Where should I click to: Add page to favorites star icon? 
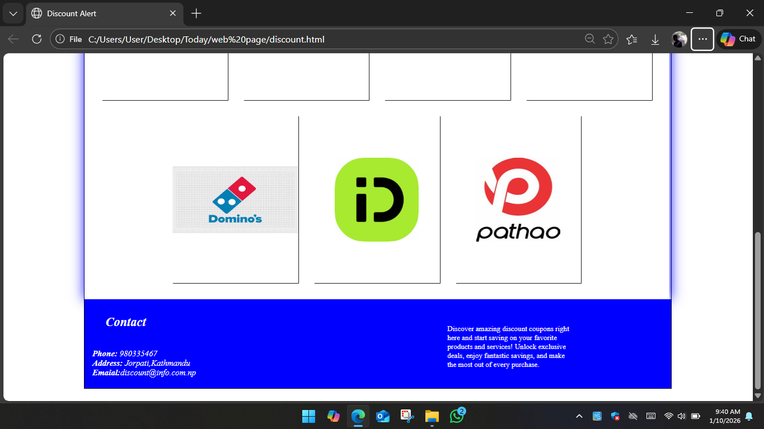point(608,39)
